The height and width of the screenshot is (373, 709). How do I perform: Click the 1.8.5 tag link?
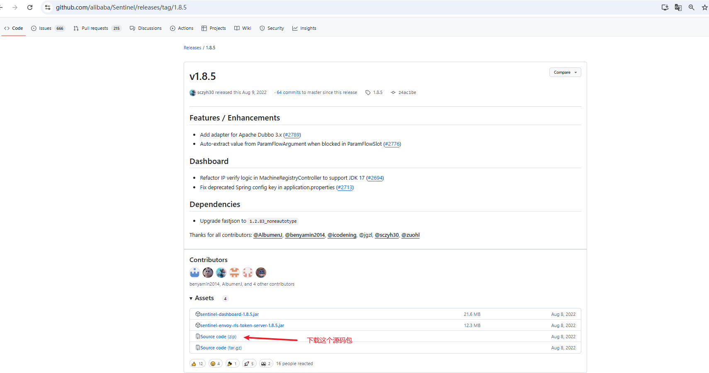tap(378, 93)
